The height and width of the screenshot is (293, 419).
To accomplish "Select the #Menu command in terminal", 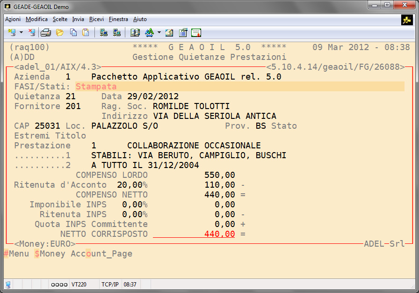I will point(16,254).
